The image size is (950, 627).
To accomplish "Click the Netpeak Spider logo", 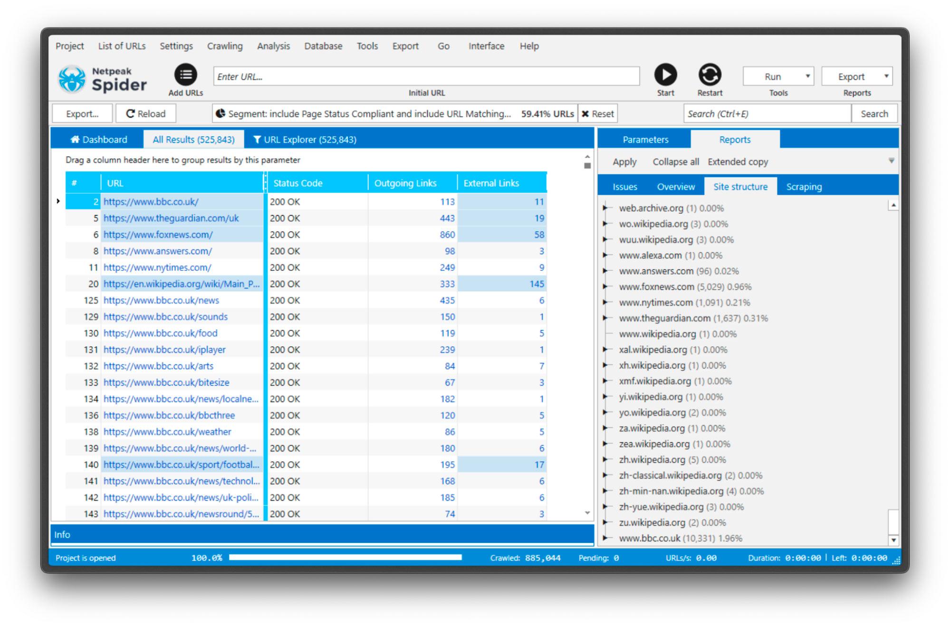I will click(102, 79).
